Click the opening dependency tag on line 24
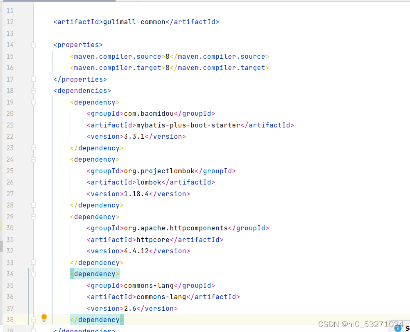Viewport: 410px width, 332px height. coord(95,159)
